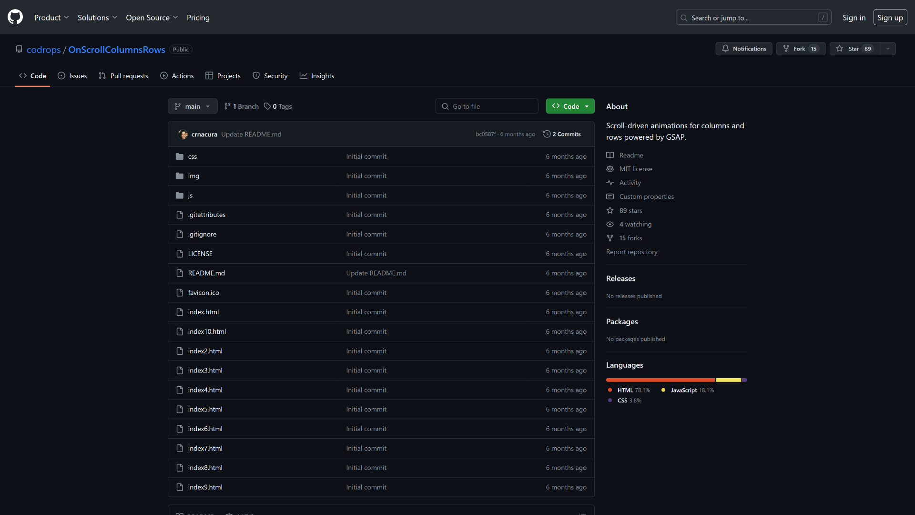
Task: Click the Star icon button
Action: click(840, 49)
